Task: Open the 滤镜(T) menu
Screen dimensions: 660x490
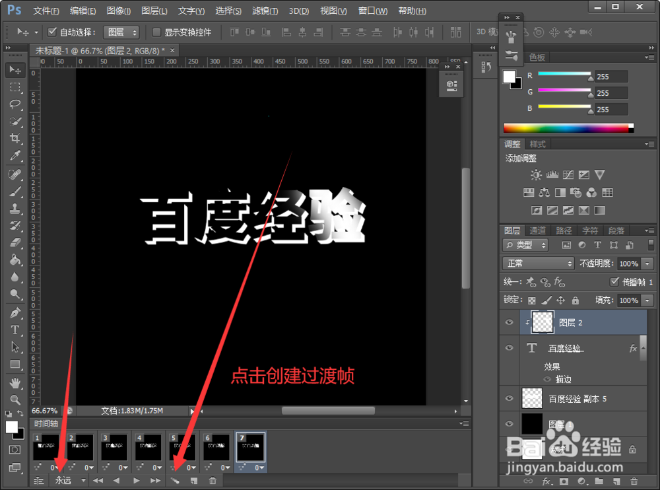Action: tap(265, 11)
